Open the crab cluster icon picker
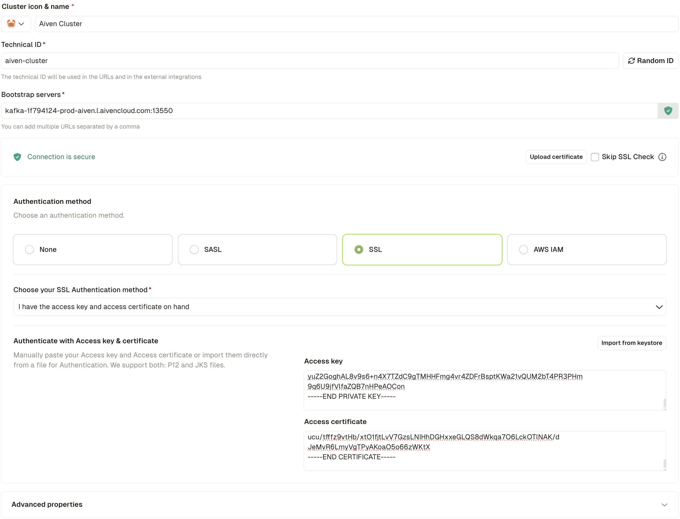This screenshot has height=519, width=680. 16,24
